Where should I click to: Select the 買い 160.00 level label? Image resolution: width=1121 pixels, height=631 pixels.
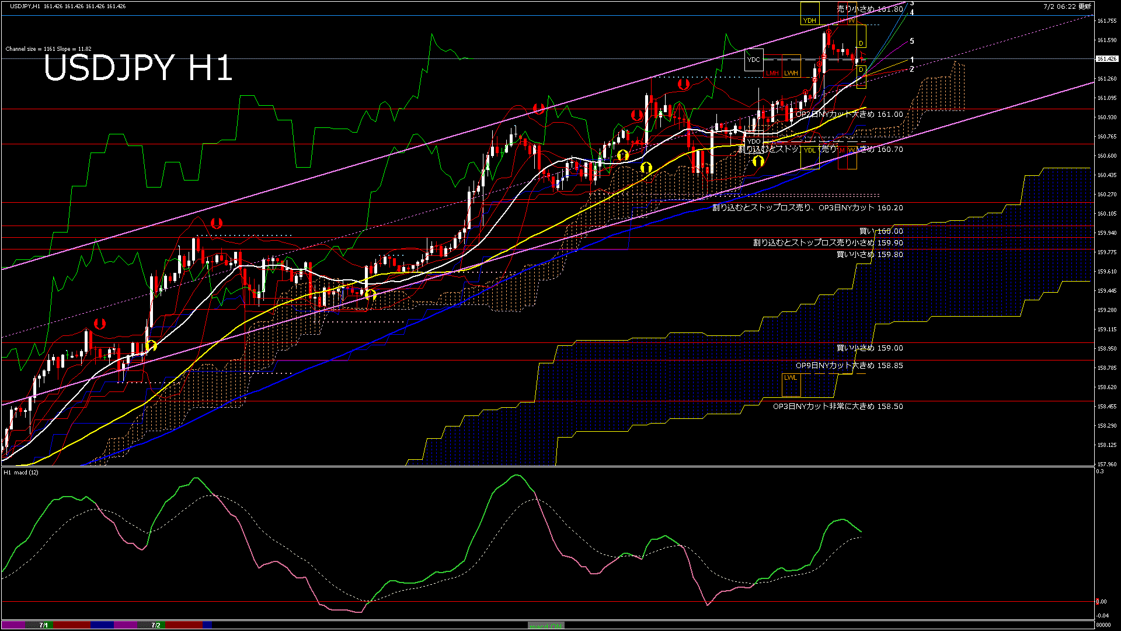click(x=881, y=231)
